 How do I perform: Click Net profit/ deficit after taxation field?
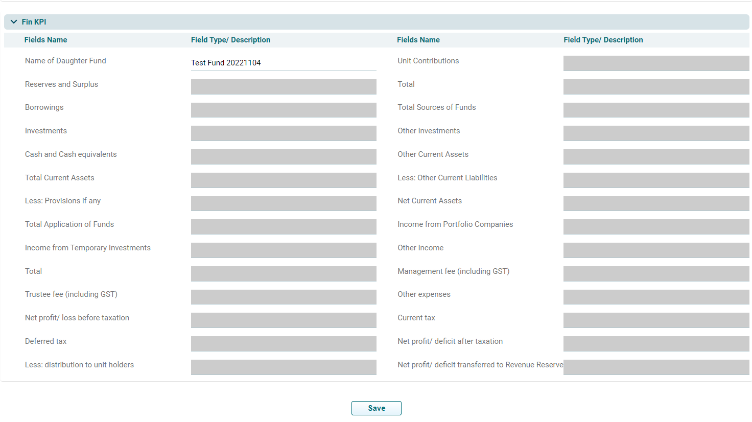(x=656, y=344)
